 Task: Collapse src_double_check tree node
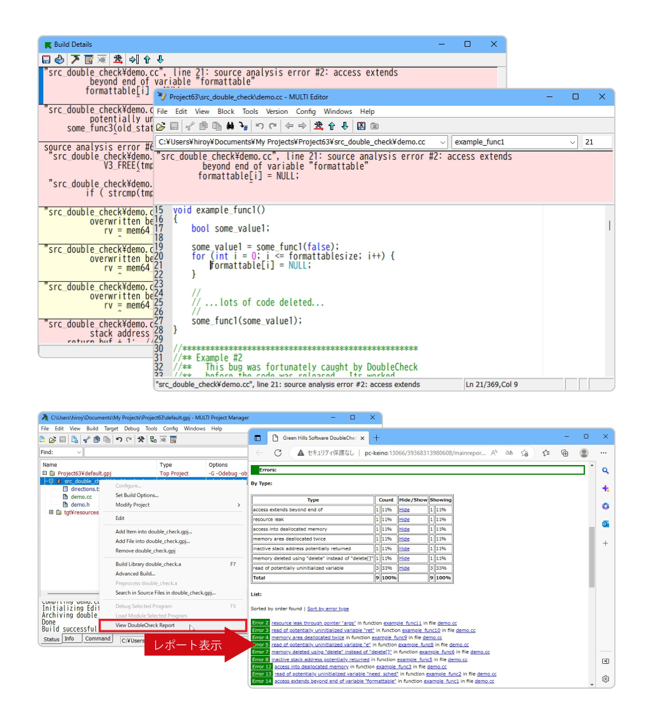point(51,481)
